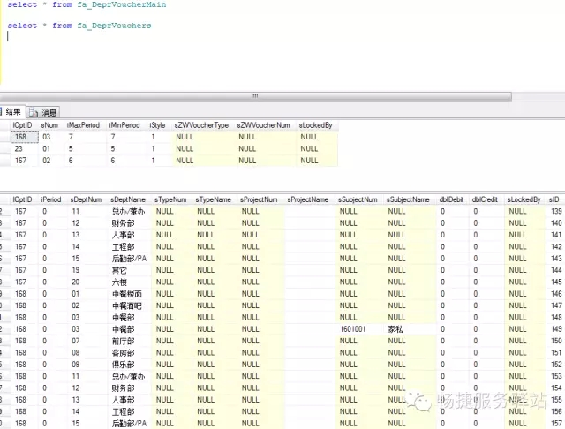
Task: Click the iMaxPeriod column header
Action: coord(83,126)
